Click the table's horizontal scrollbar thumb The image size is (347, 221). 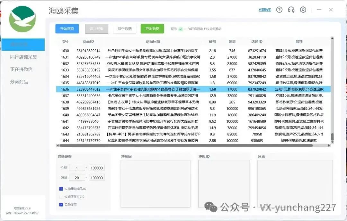click(186, 145)
